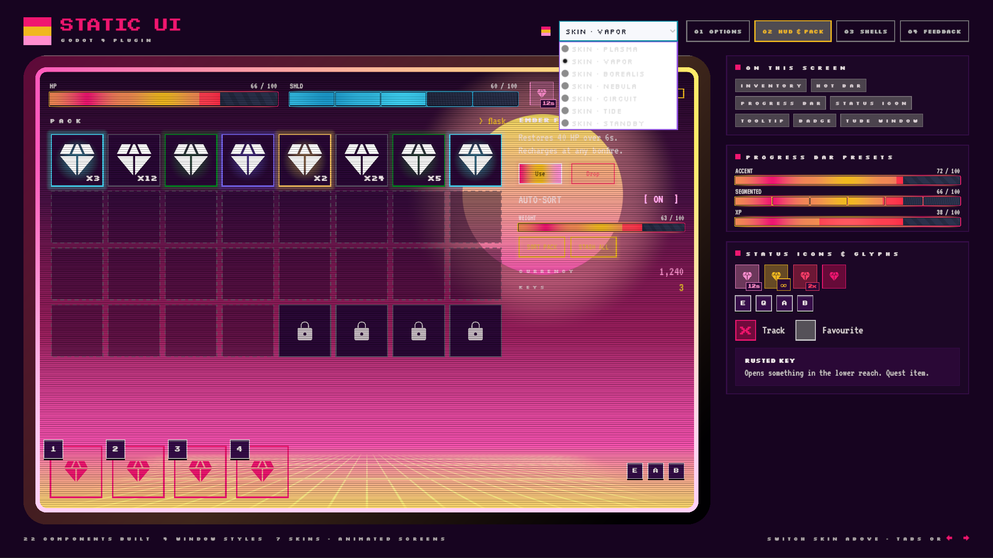Image resolution: width=993 pixels, height=558 pixels.
Task: Click the 12s cooldown status icon in HUD
Action: pos(542,93)
